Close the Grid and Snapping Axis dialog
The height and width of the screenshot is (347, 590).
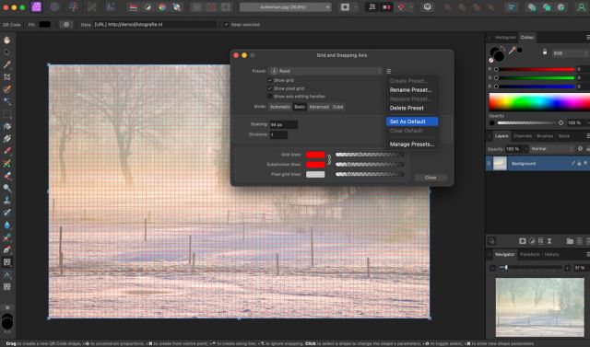point(431,178)
